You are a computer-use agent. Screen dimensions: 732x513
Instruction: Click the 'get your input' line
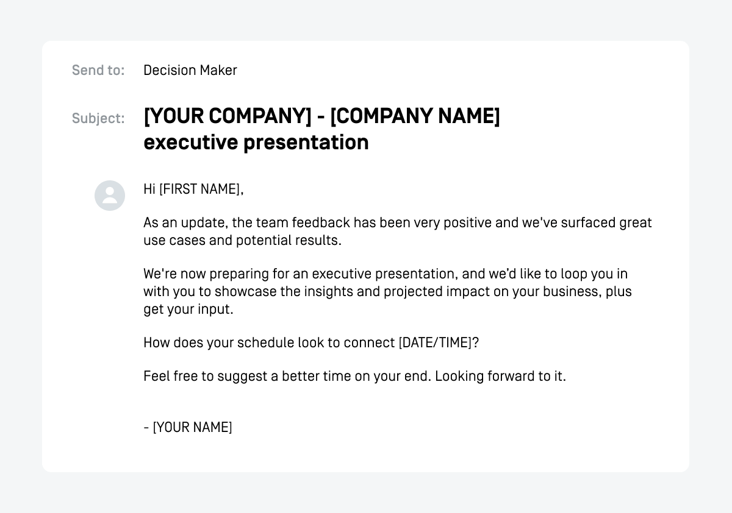[x=188, y=309]
